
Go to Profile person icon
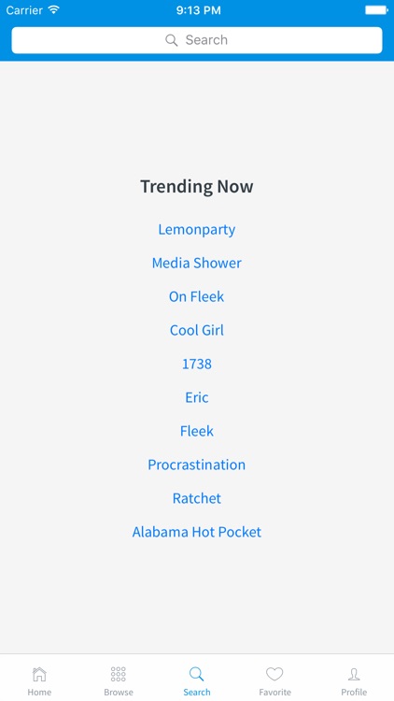[x=354, y=674]
